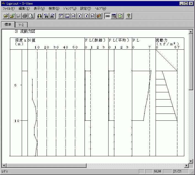This screenshot has width=195, height=175.
Task: Toggle the chain link button in the toolbar
Action: pyautogui.click(x=107, y=16)
